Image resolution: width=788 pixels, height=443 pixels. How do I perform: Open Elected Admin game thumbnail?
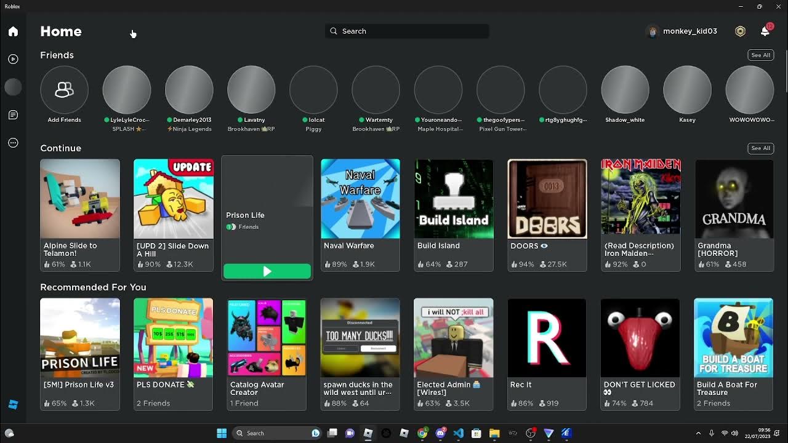(x=454, y=338)
